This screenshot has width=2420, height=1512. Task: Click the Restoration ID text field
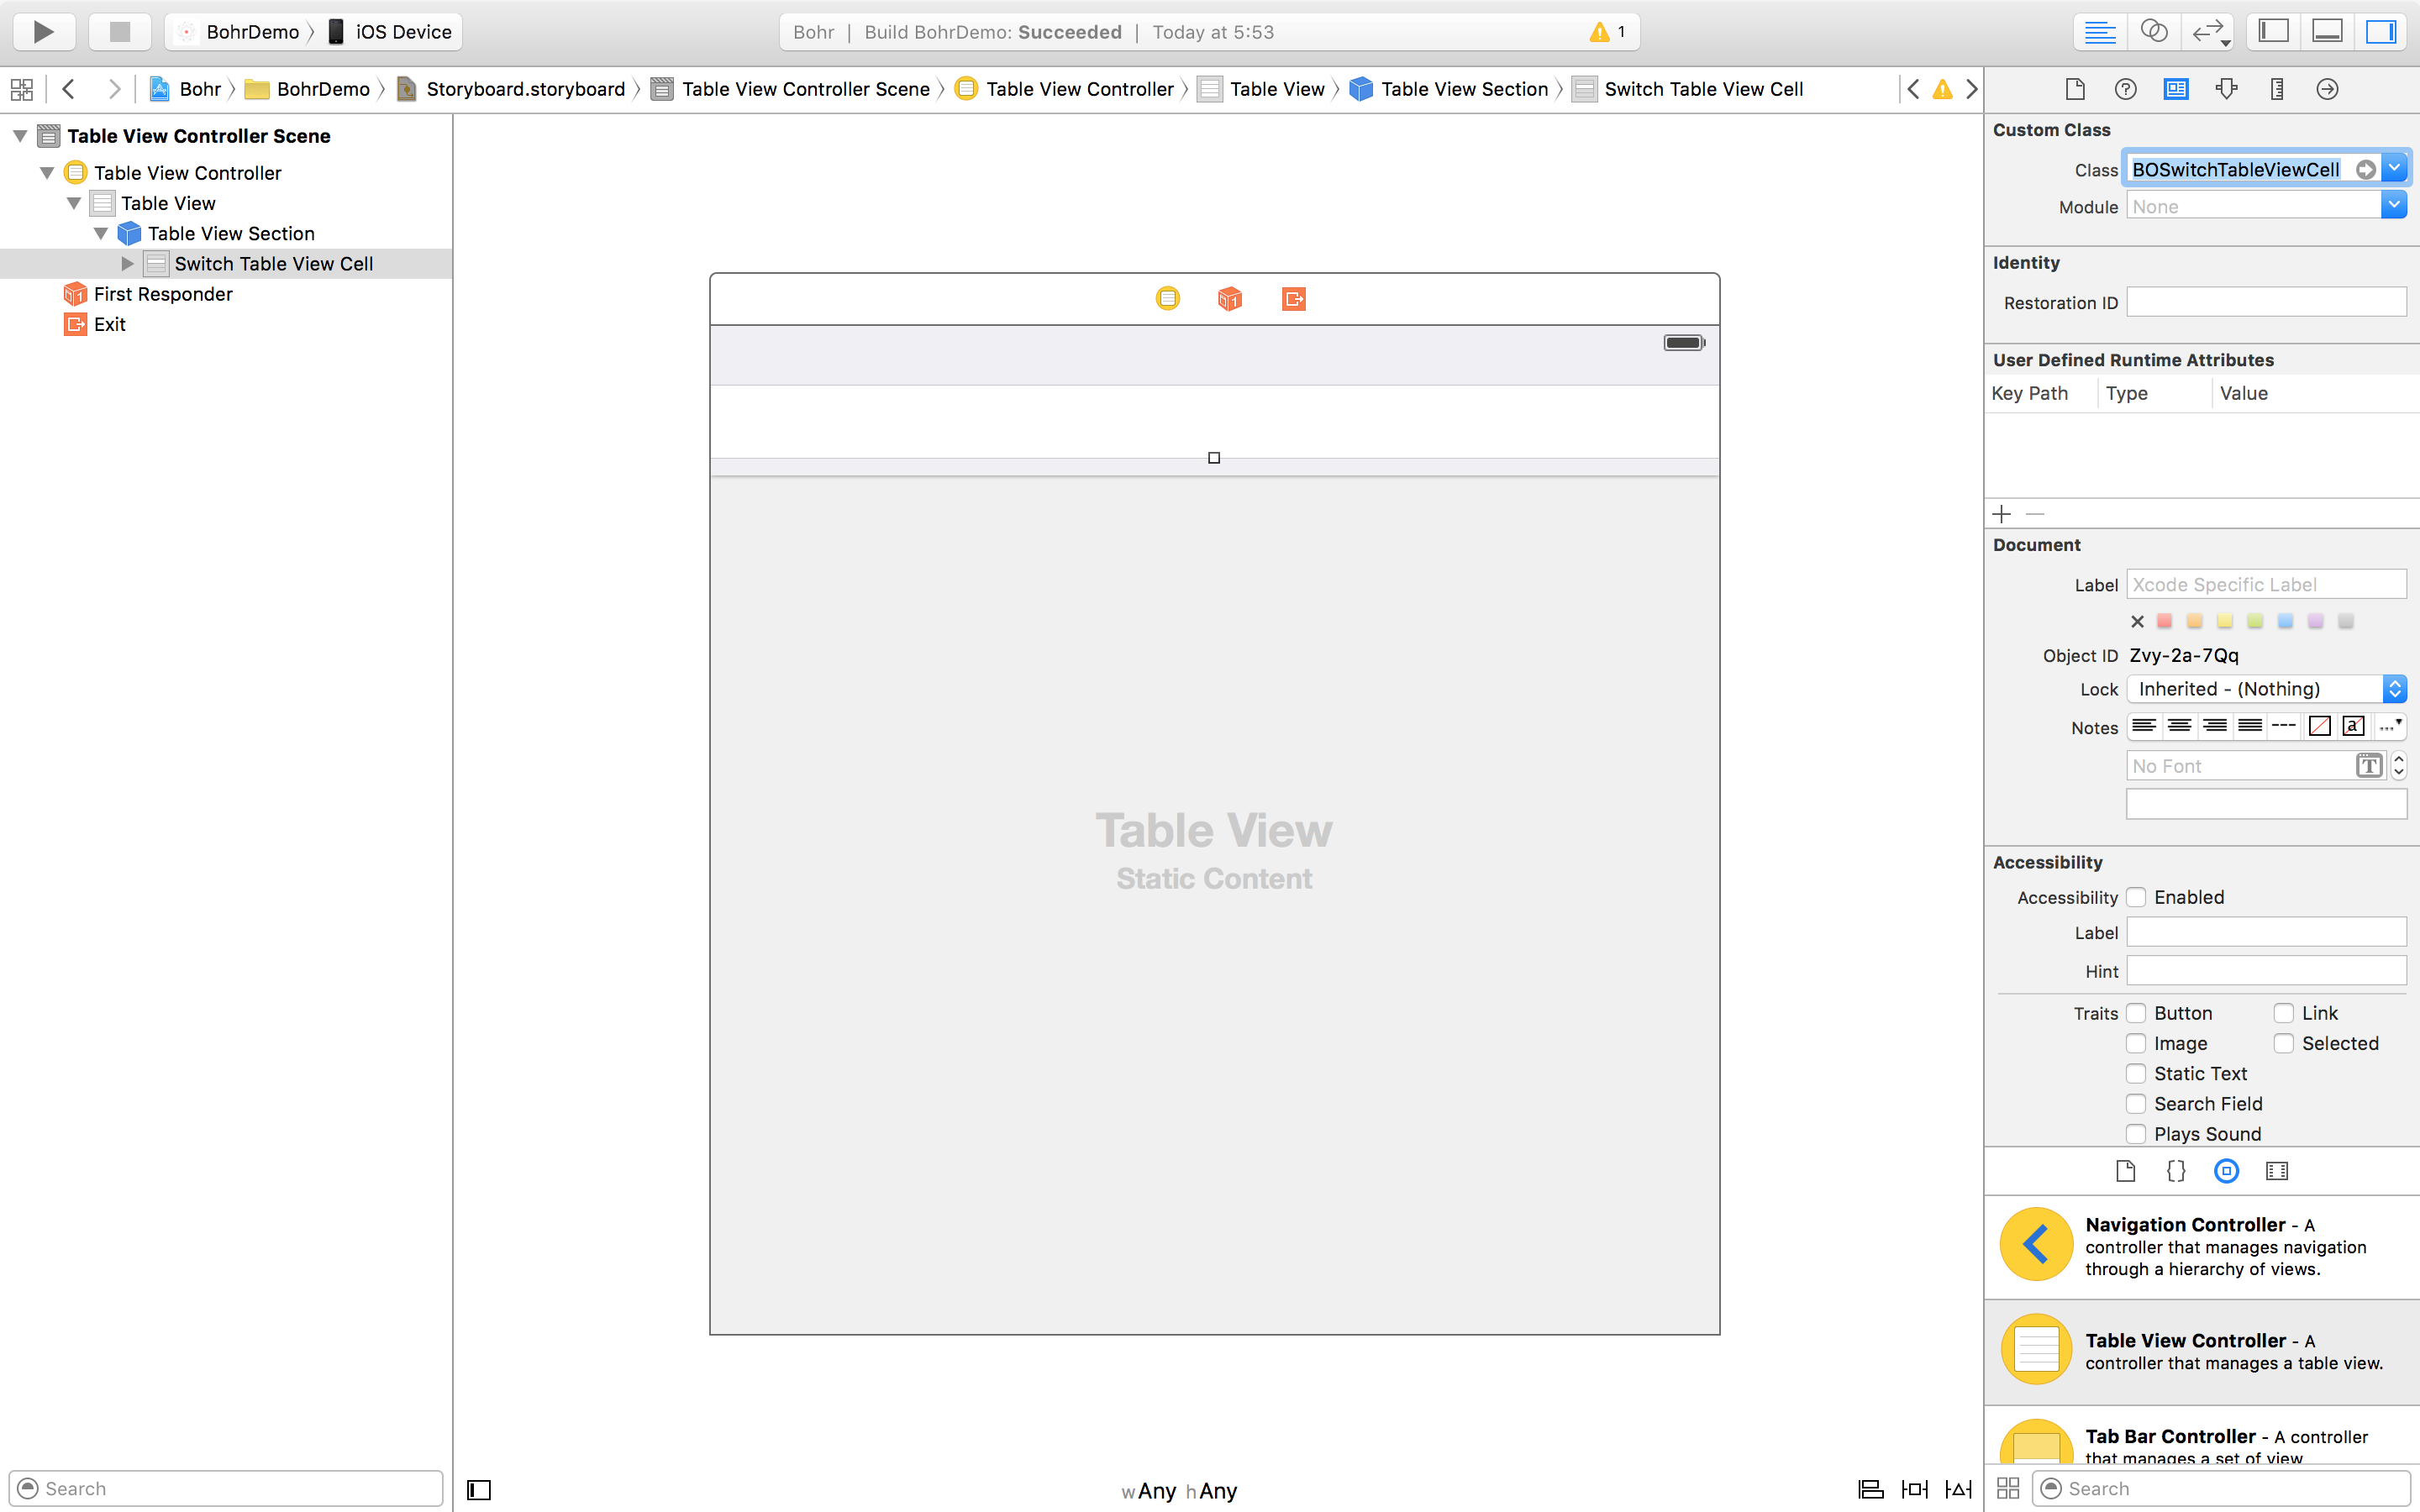coord(2265,303)
